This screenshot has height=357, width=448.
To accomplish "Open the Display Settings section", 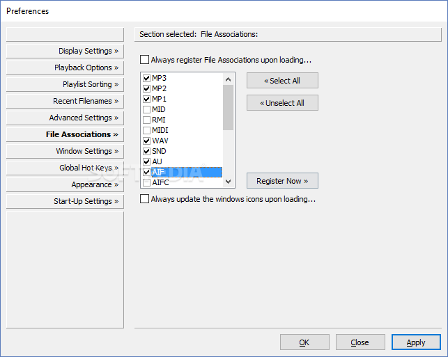I will tap(65, 51).
